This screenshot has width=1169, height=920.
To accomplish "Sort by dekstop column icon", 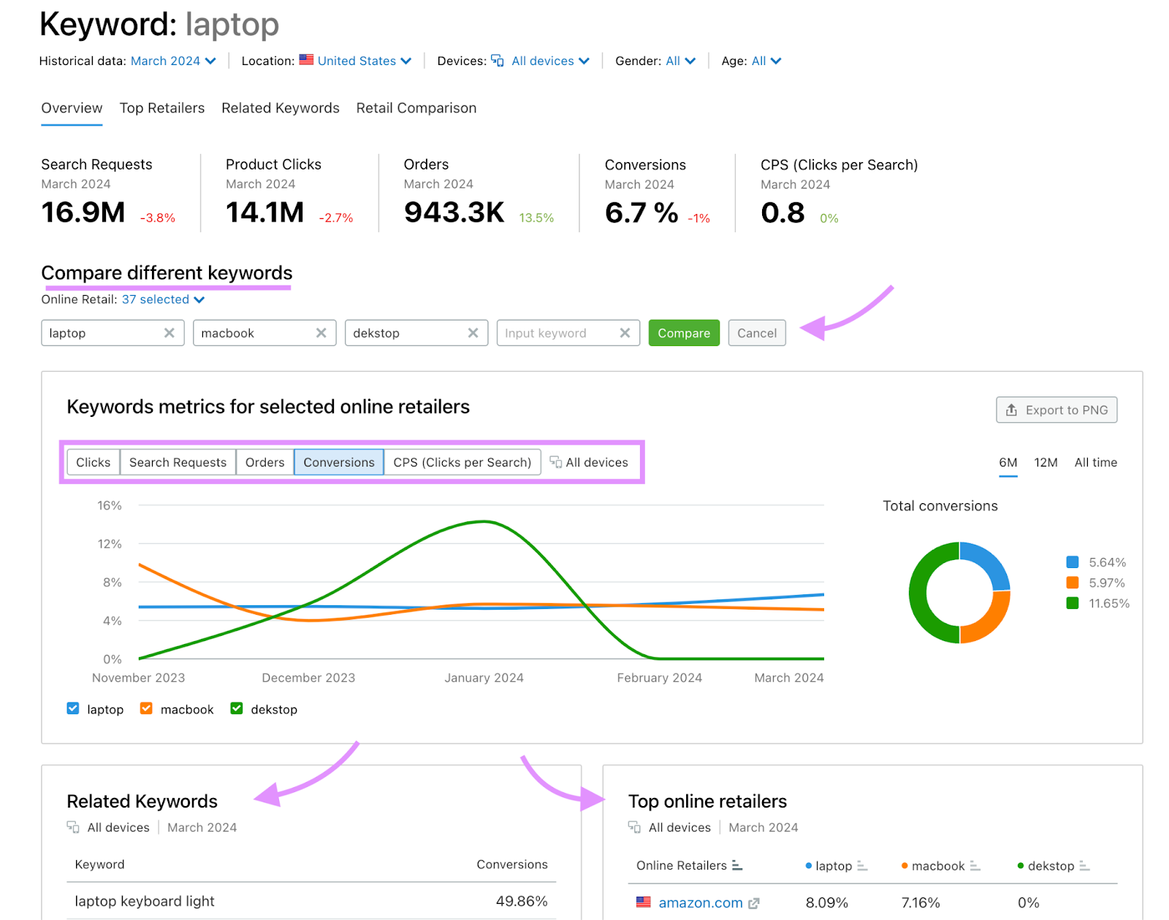I will (1084, 866).
